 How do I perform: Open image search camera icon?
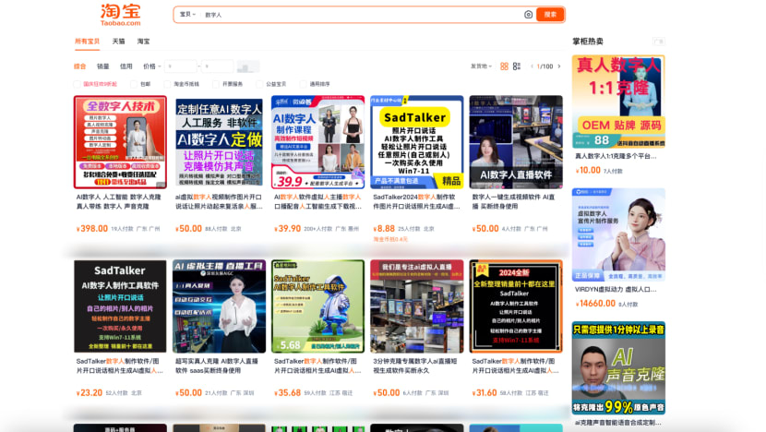[x=528, y=15]
